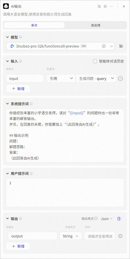The height and width of the screenshot is (259, 130).
Task: Click the AI输出 node avatar icon
Action: (6, 7)
